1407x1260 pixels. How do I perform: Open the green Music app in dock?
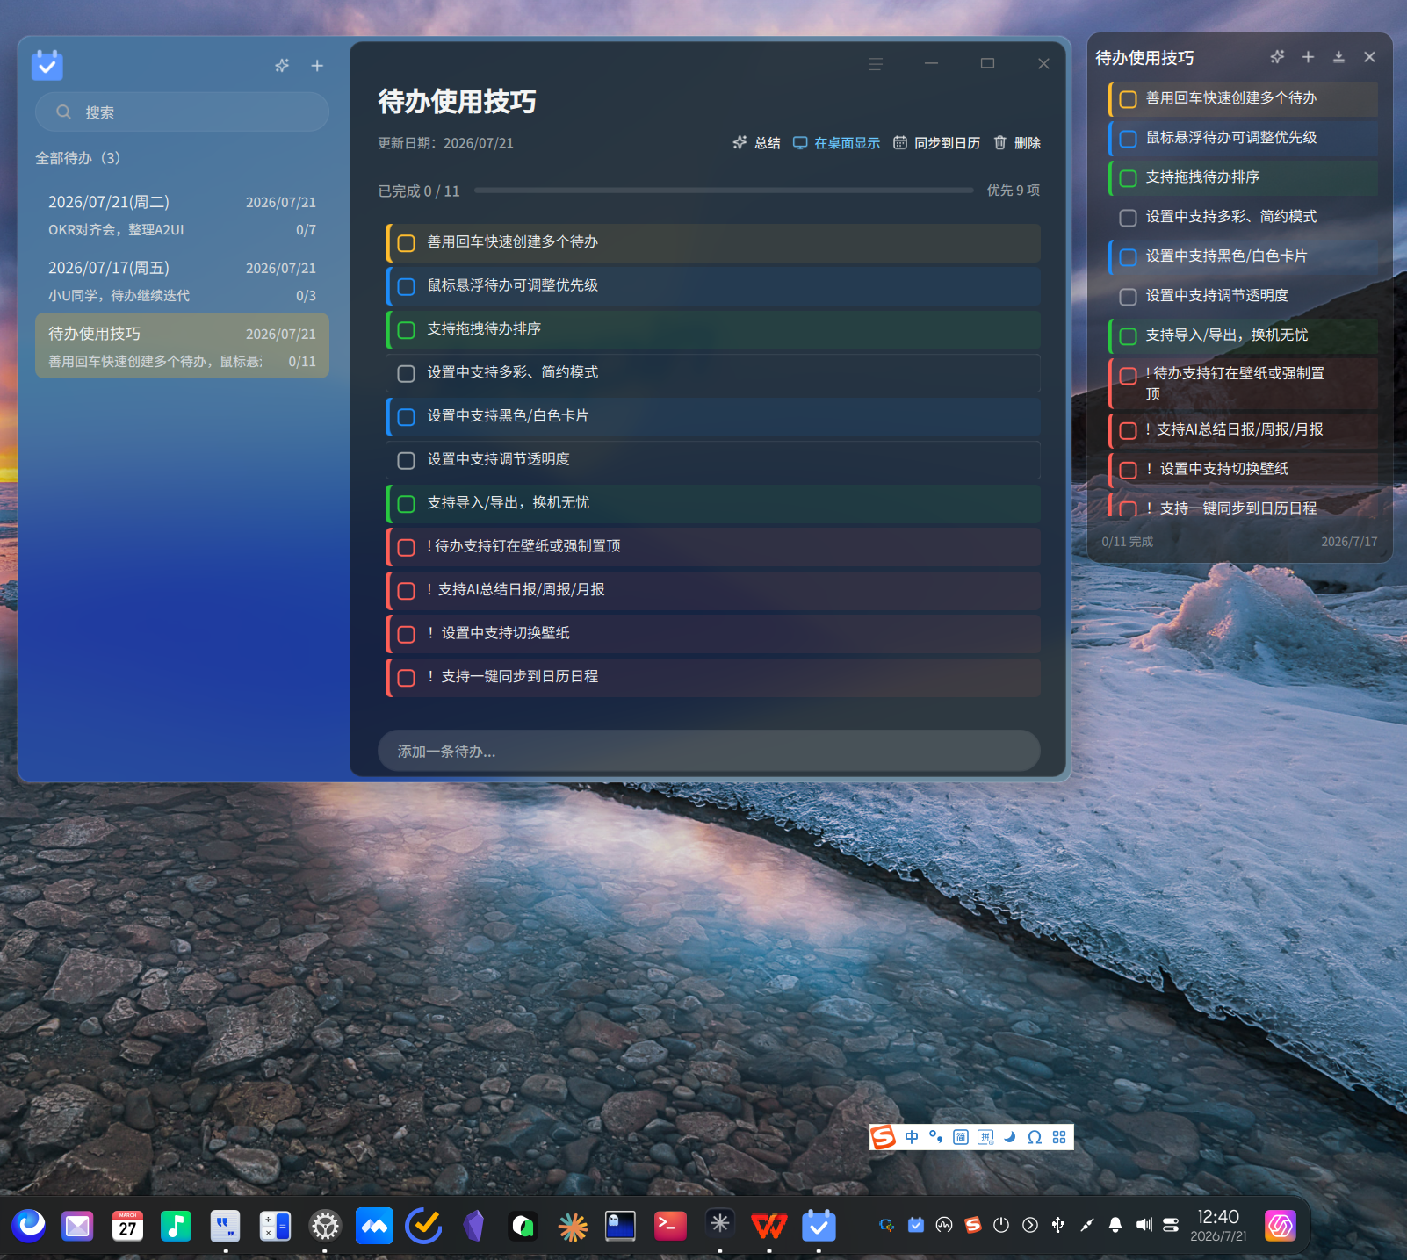coord(177,1226)
